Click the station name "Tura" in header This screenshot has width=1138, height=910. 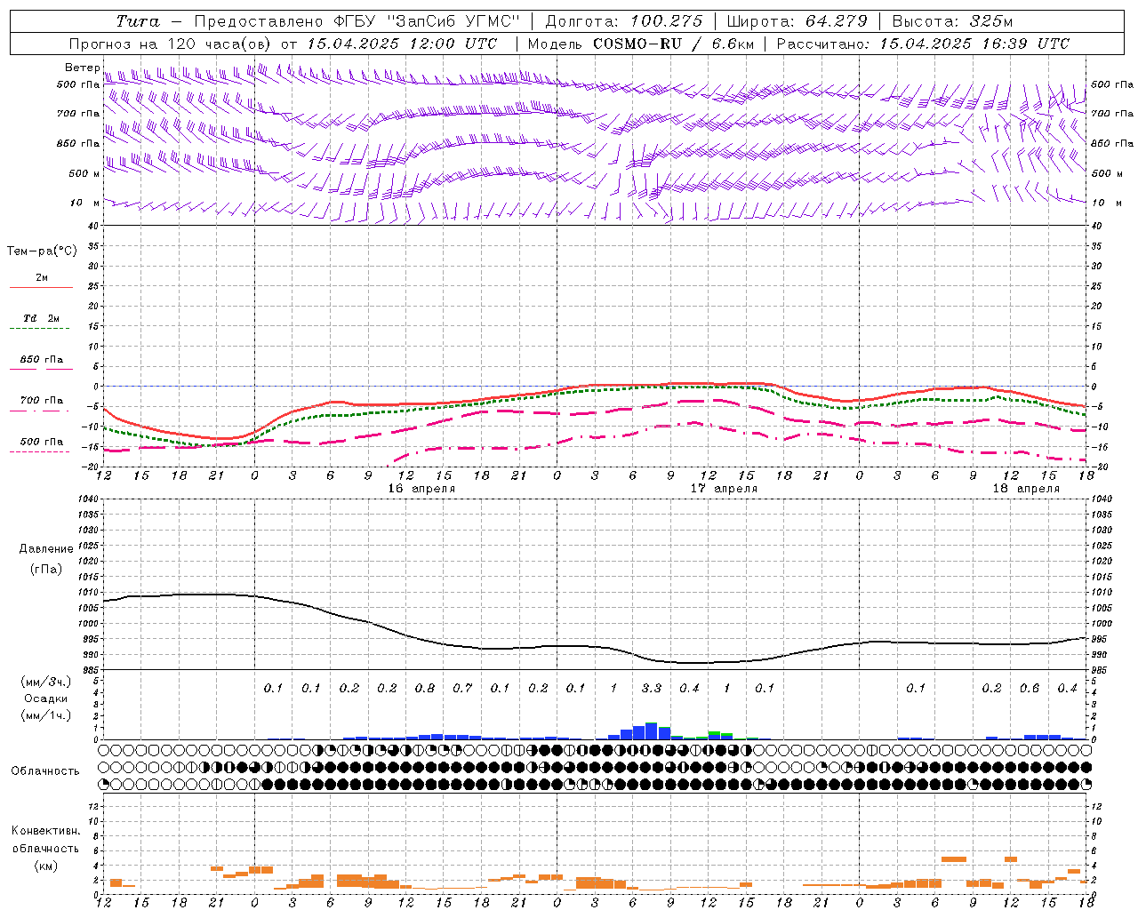(138, 21)
